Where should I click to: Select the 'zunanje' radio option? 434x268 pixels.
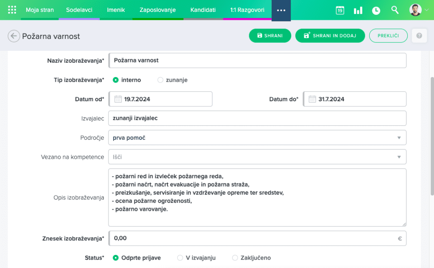(160, 80)
